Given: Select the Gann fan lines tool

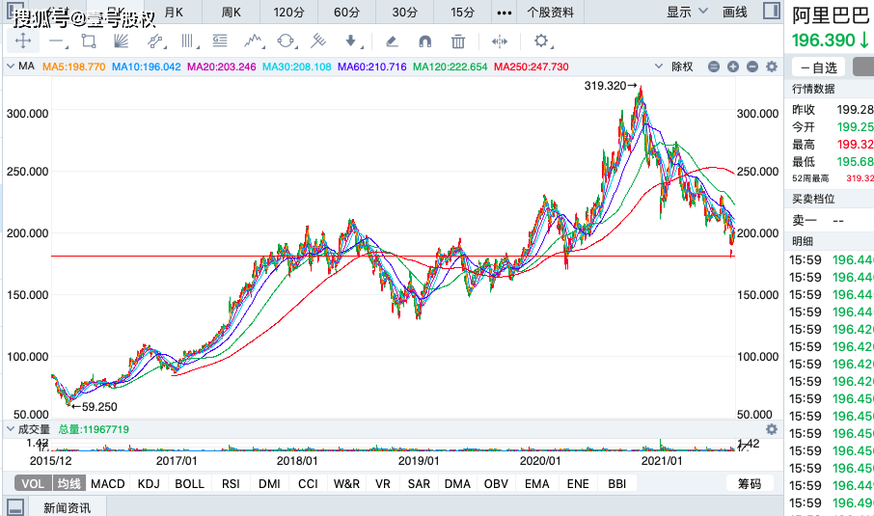Looking at the screenshot, I should (x=121, y=41).
